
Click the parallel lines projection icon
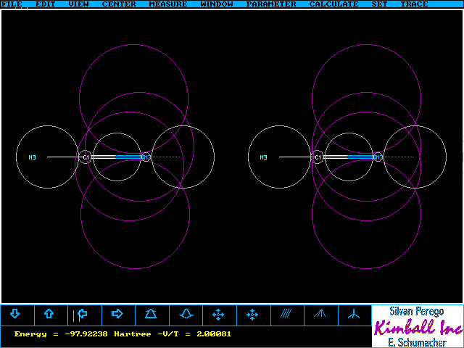tap(286, 313)
